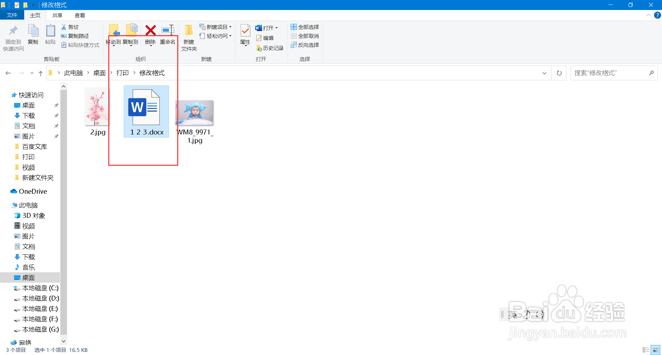Open 本地磁盘 (C:) drive

point(40,288)
